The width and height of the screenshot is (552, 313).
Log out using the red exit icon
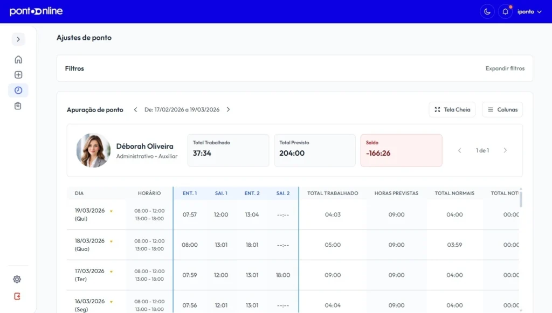[x=17, y=295]
